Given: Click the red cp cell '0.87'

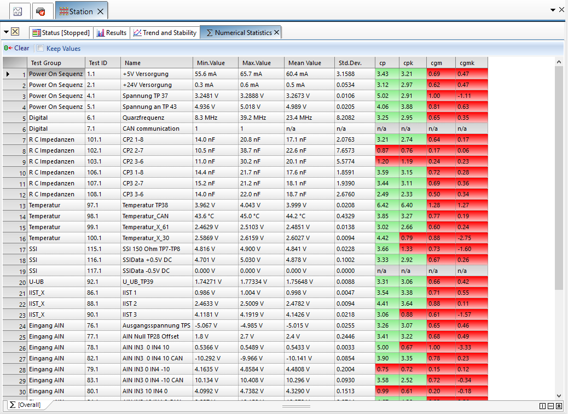Looking at the screenshot, I should coord(387,150).
